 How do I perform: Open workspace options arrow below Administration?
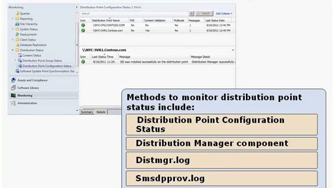pos(77,110)
